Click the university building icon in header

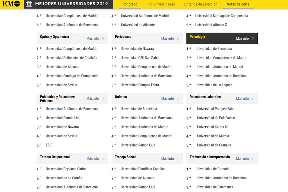click(x=29, y=4)
